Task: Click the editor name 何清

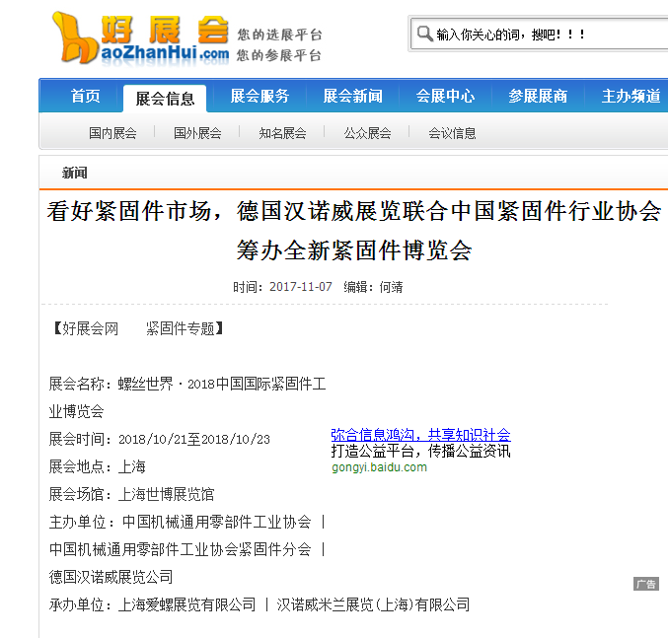Action: (x=391, y=287)
